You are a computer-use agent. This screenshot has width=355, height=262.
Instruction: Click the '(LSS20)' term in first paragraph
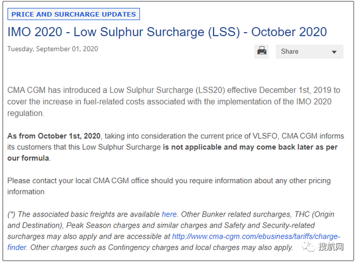210,90
